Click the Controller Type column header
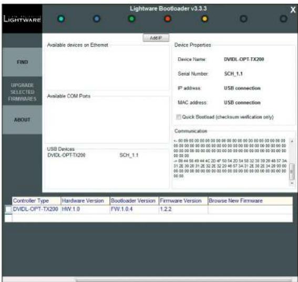Viewport: 298px width, 282px height. point(36,201)
